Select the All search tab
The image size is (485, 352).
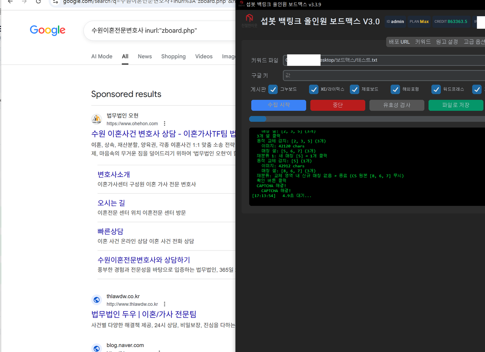[125, 56]
